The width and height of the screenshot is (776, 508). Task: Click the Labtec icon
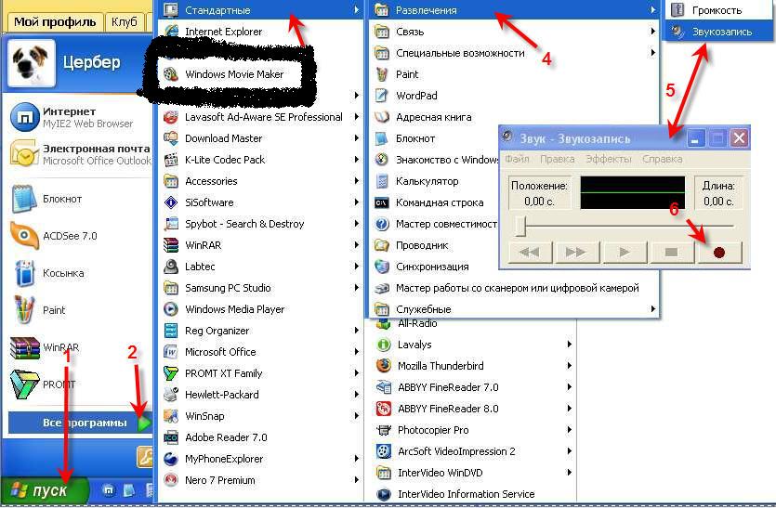(x=171, y=267)
